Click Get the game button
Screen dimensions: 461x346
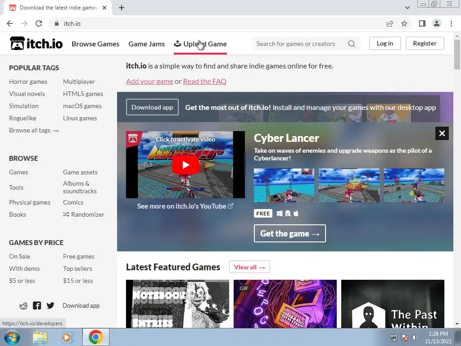289,233
